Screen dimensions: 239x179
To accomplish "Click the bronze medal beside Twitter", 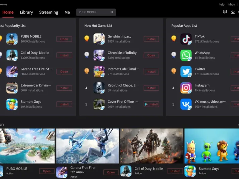I will (x=174, y=71).
